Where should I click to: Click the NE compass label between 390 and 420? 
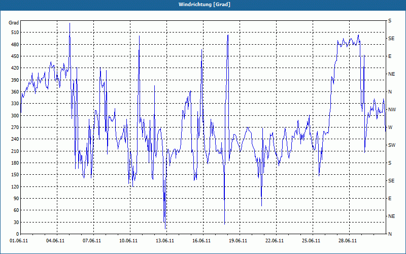pos(392,74)
